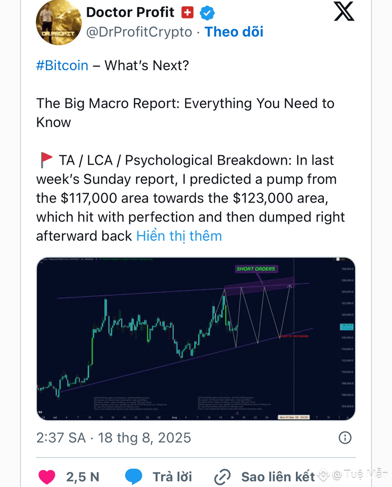Click 'Sao liên kết' copy link button
Image resolution: width=392 pixels, height=487 pixels.
(x=278, y=477)
